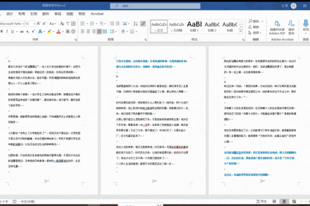Apply numbered list
Viewport: 310px width, 206px height.
coord(92,24)
